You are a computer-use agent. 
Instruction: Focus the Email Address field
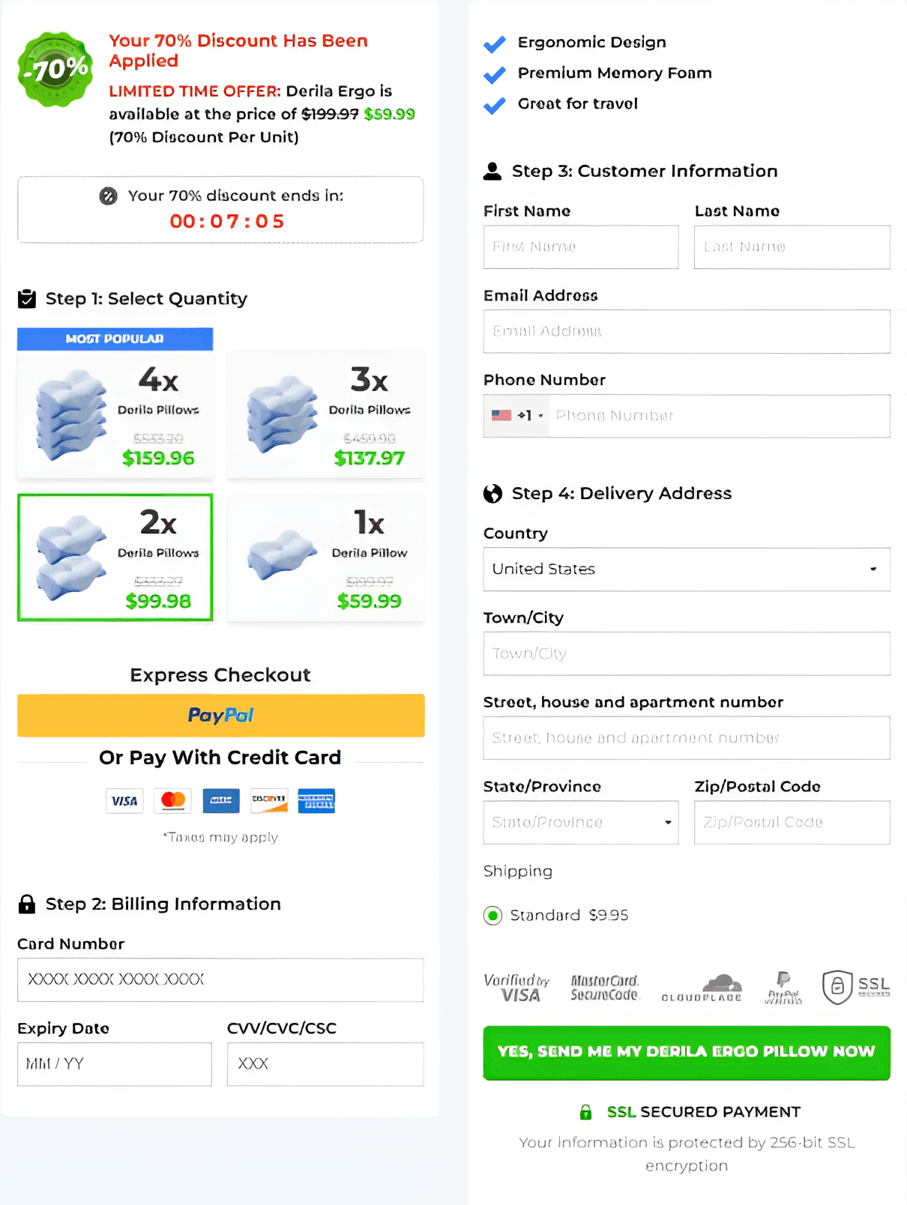pos(686,331)
